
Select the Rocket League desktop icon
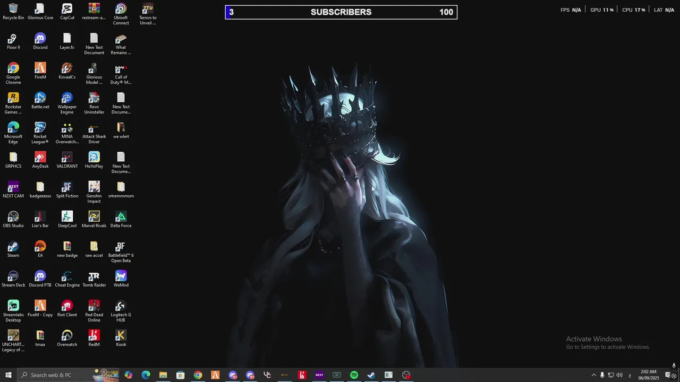click(x=40, y=133)
